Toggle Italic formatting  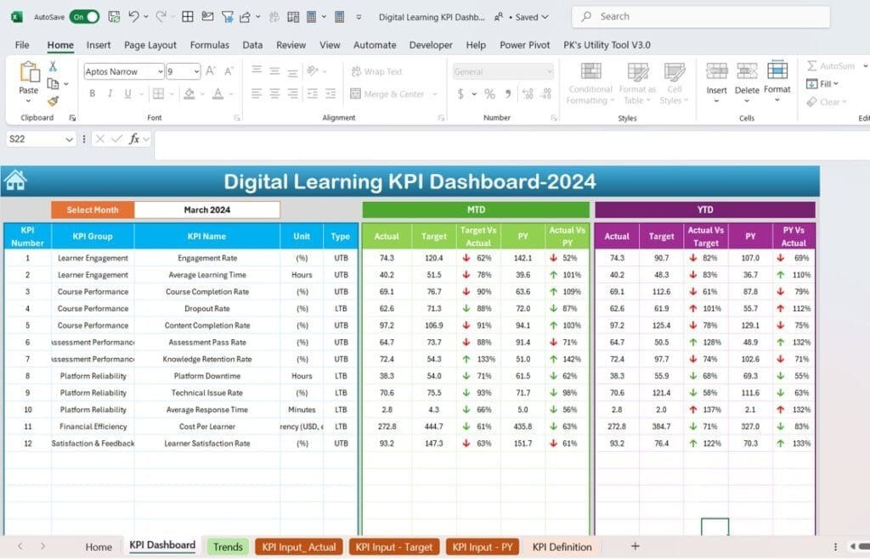coord(110,93)
